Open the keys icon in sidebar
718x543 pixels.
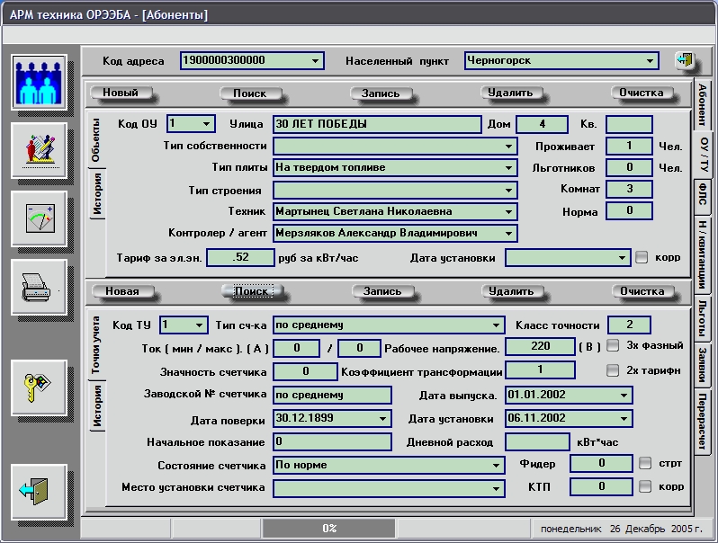tap(39, 387)
